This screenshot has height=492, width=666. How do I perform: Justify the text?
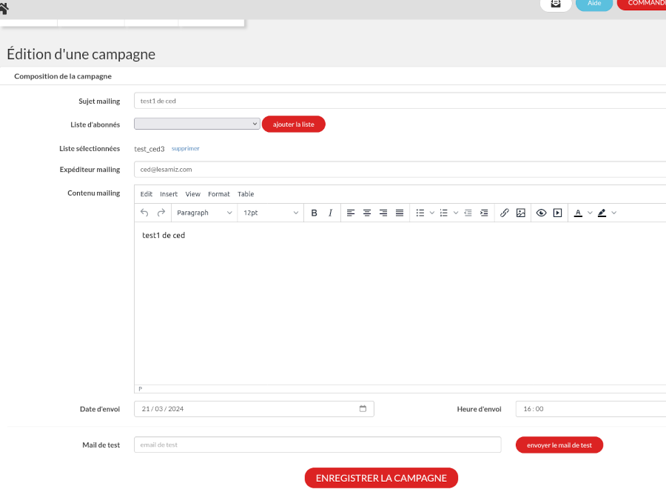coord(400,213)
